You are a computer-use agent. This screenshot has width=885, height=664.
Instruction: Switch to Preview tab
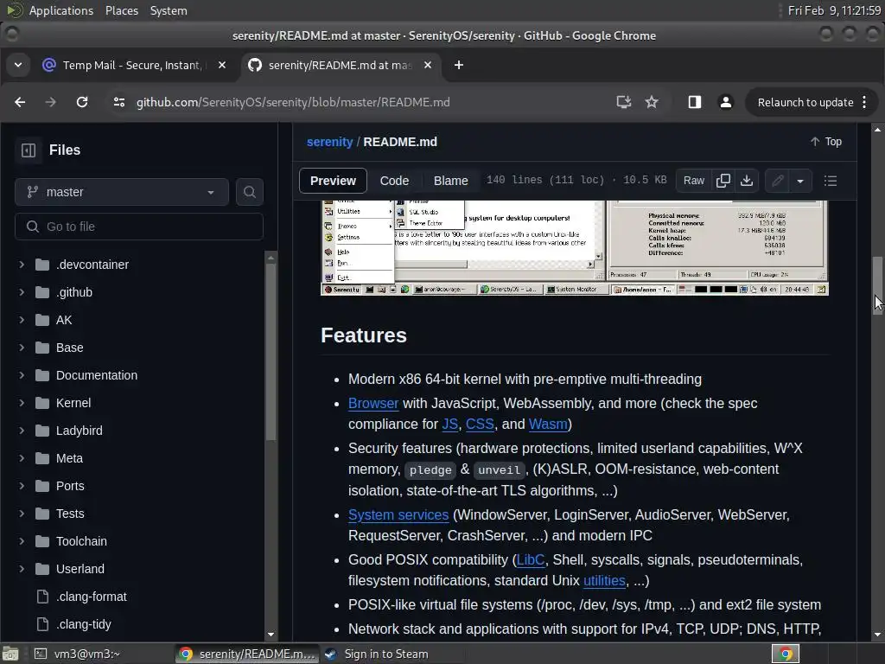[333, 181]
